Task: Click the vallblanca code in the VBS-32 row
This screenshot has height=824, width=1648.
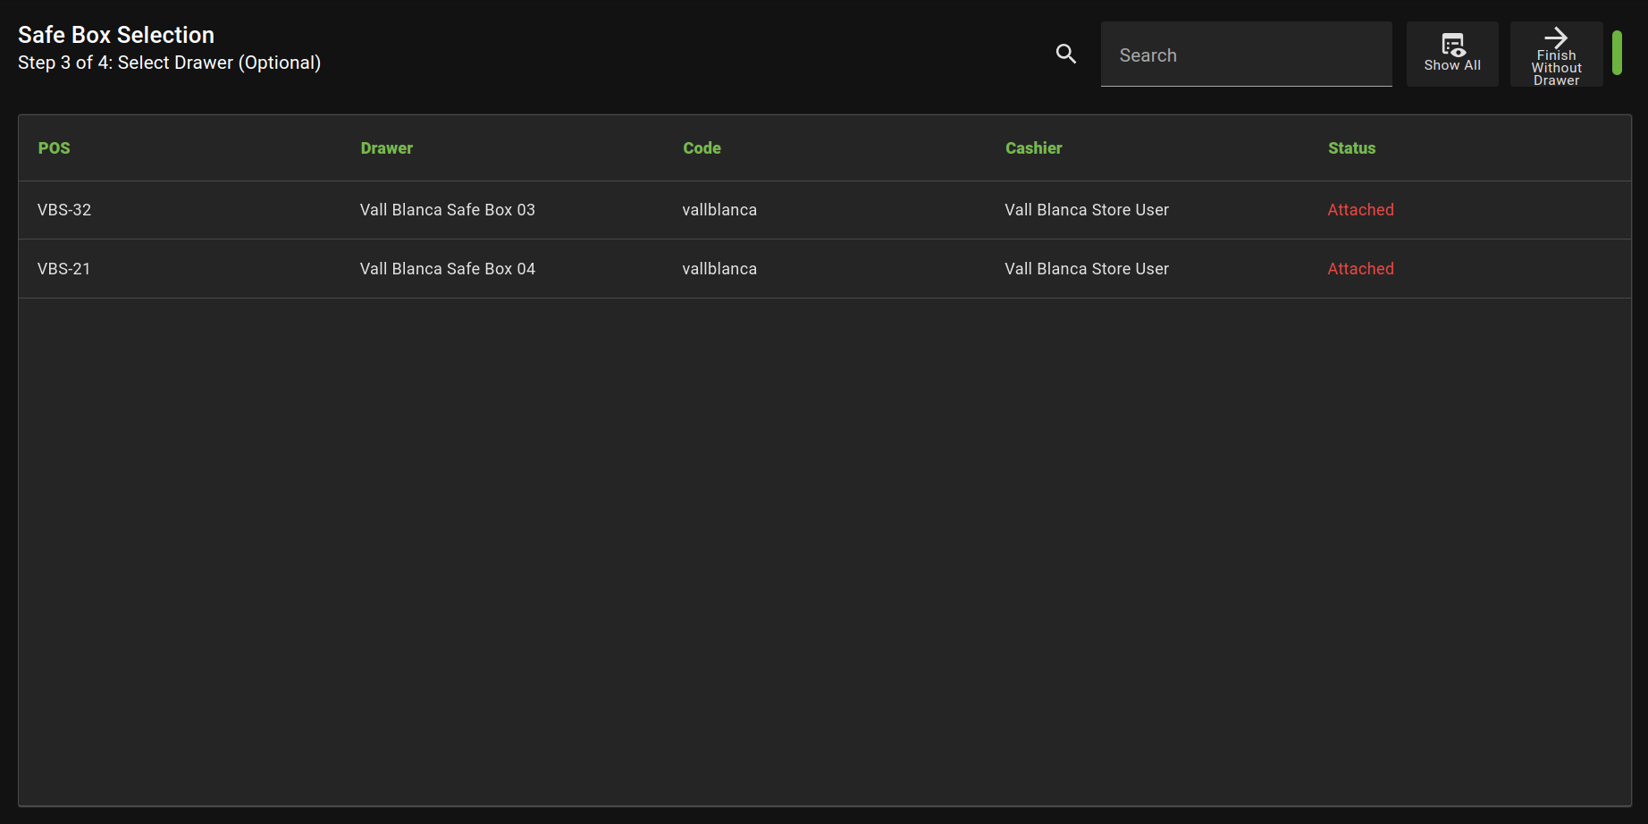Action: pos(719,210)
